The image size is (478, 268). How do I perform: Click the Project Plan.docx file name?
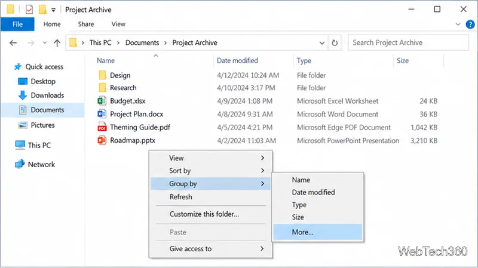point(137,114)
